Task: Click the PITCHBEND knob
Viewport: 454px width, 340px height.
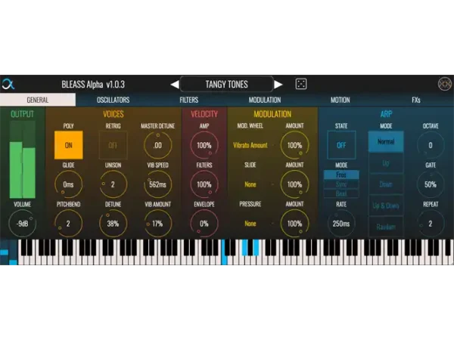Action: [68, 224]
